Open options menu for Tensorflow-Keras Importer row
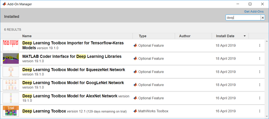Image resolution: width=269 pixels, height=119 pixels. point(260,45)
